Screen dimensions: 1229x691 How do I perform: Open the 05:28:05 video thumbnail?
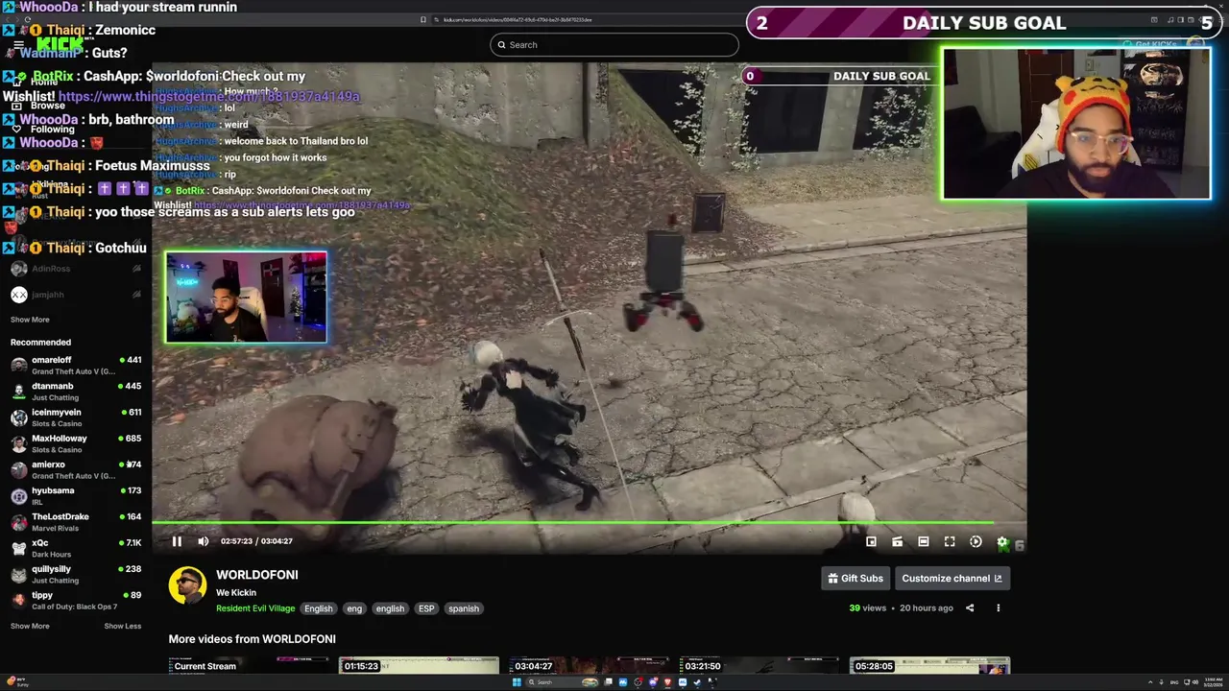click(929, 666)
